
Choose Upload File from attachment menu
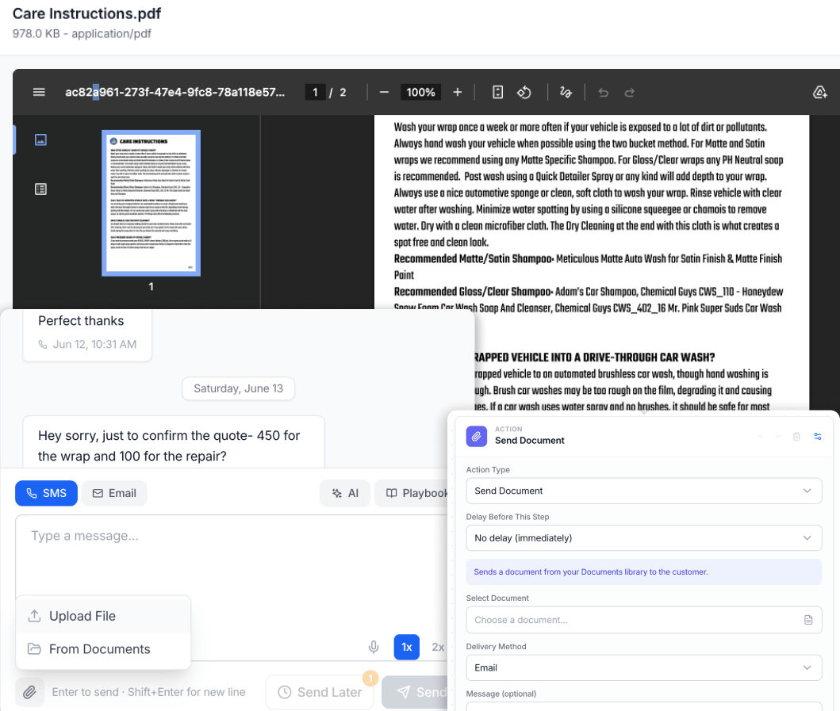click(103, 616)
